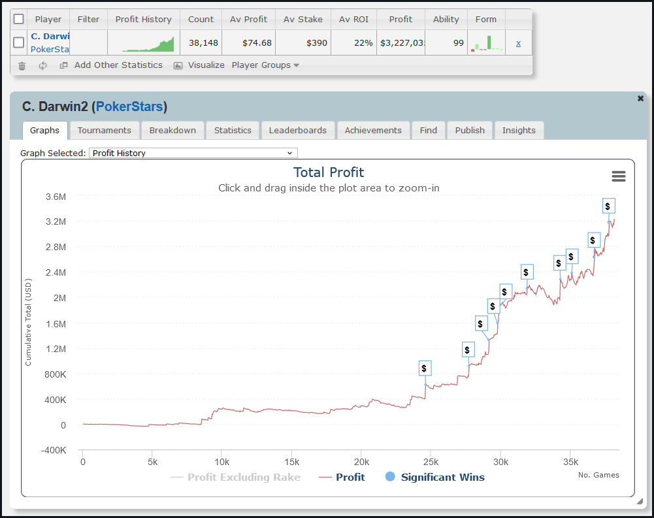Click the Form bar chart thumbnail
The image size is (654, 518).
[x=486, y=43]
